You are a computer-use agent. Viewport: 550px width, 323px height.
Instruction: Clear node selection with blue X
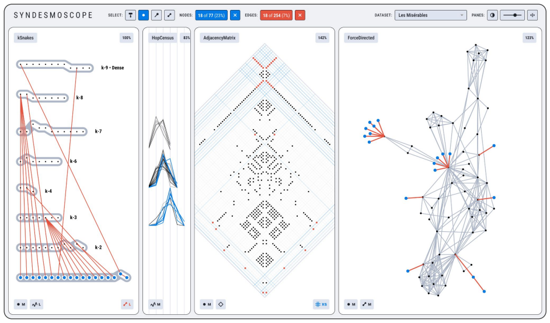point(235,15)
